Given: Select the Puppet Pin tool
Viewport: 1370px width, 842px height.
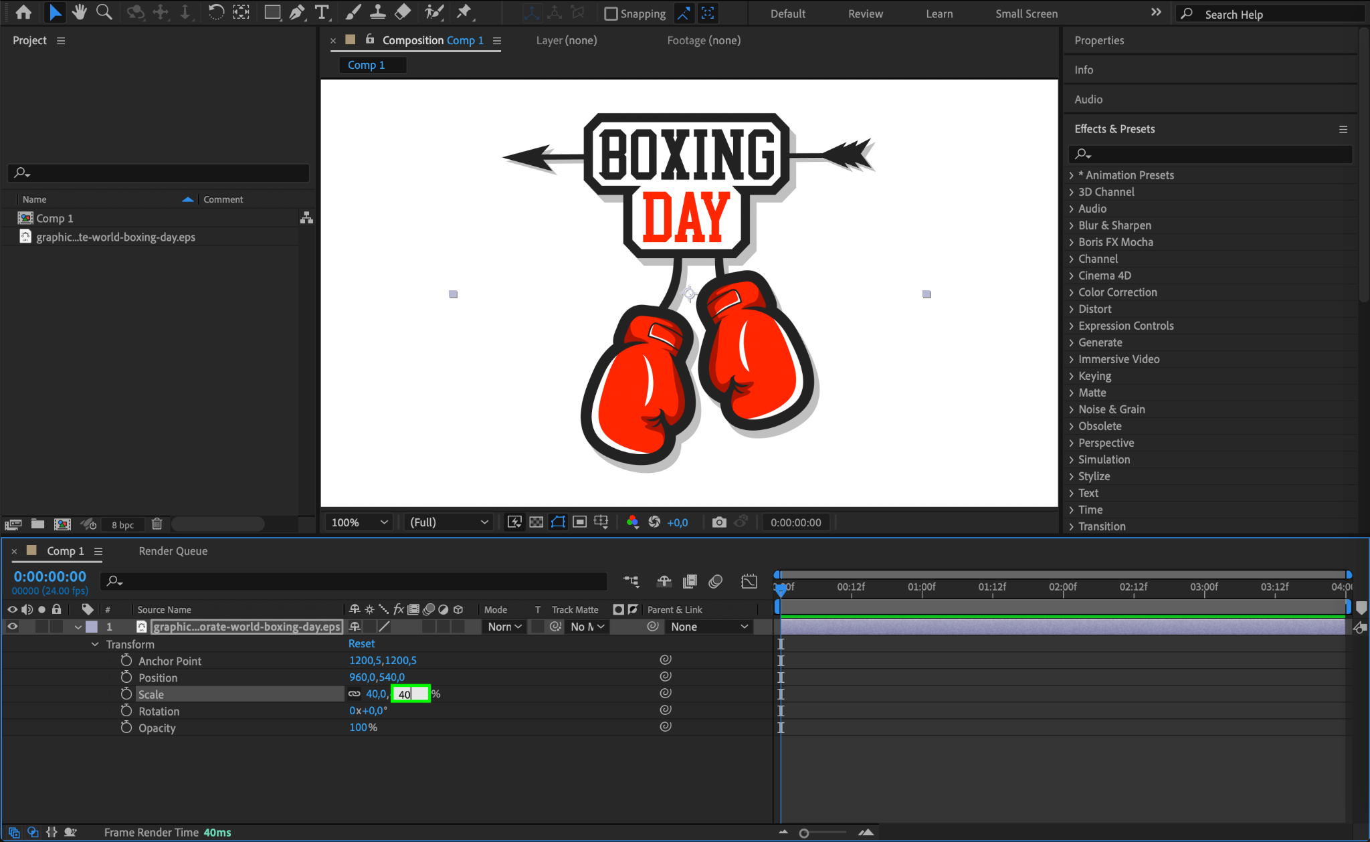Looking at the screenshot, I should point(464,12).
